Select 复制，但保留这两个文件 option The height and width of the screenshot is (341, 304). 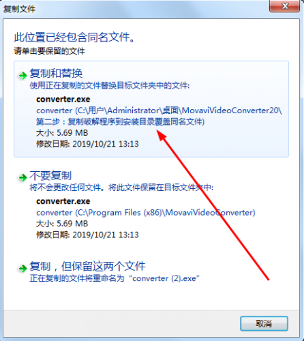(x=87, y=267)
